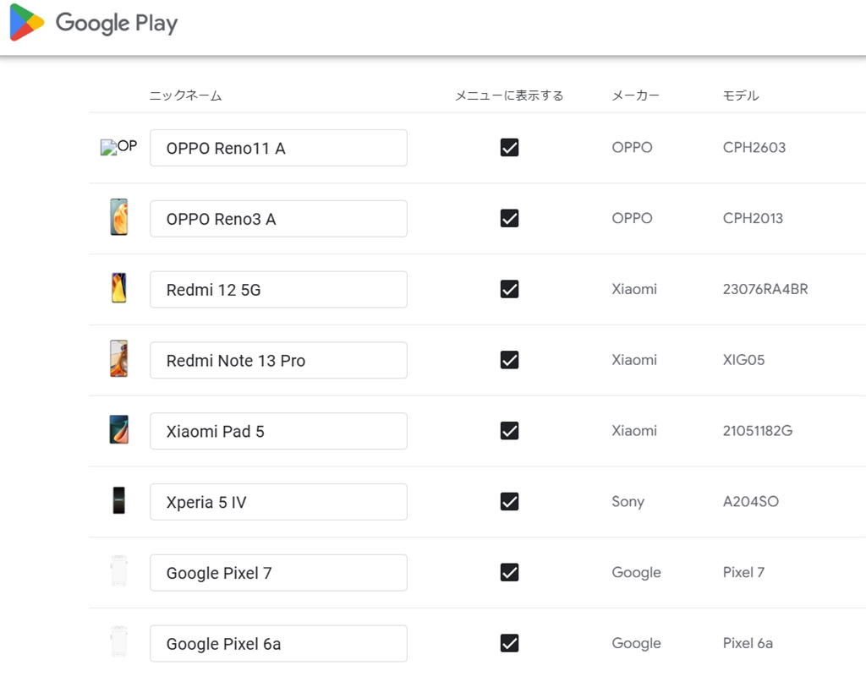This screenshot has height=676, width=866.
Task: Click the Redmi Note 13 Pro device image
Action: 119,360
